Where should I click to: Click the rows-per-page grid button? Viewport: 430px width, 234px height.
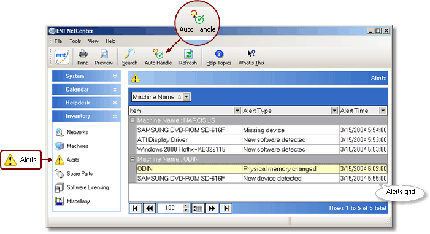click(198, 208)
